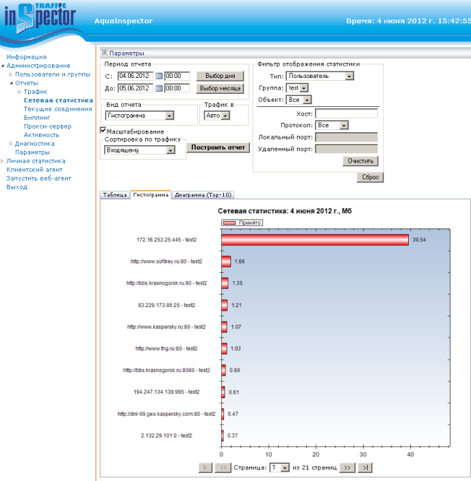
Task: Open Сетевая статистика in the sidebar
Action: 59,100
